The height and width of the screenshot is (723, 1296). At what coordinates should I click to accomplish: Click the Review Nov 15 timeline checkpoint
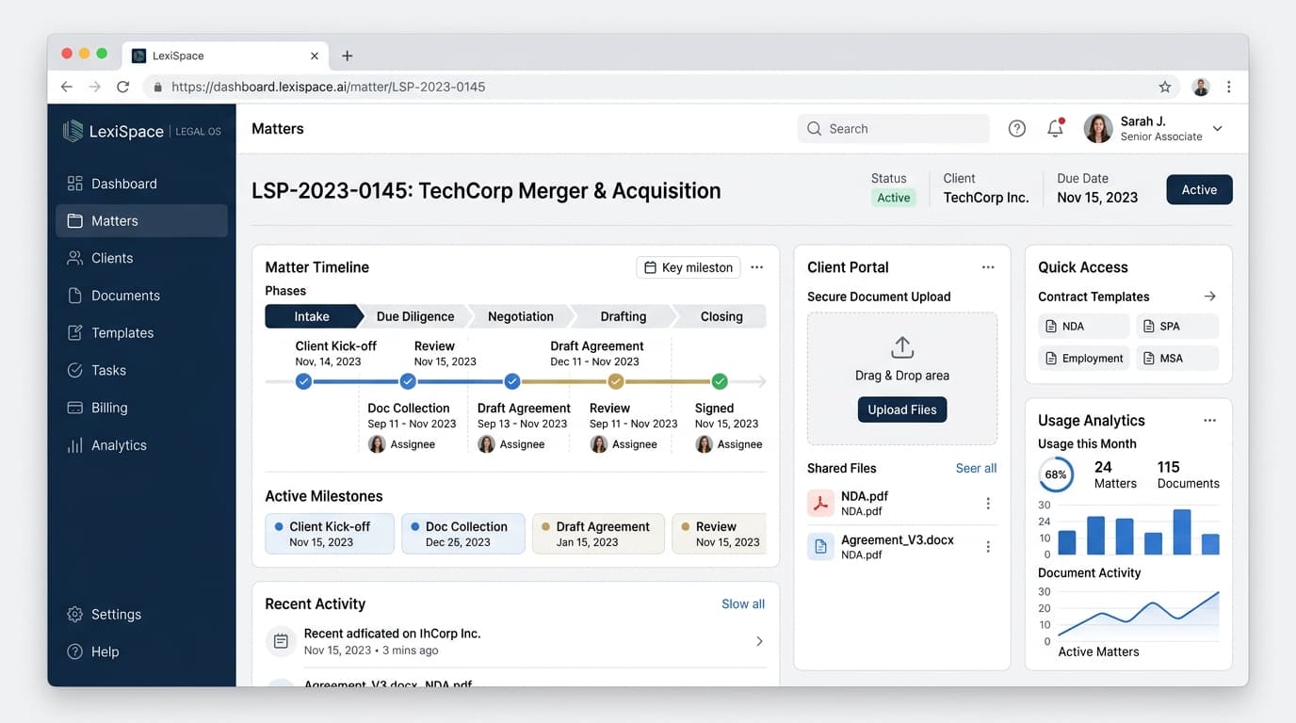[x=408, y=381]
